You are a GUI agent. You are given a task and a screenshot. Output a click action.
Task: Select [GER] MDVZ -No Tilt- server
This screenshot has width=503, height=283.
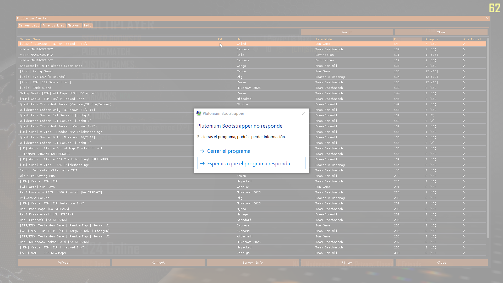click(x=252, y=231)
